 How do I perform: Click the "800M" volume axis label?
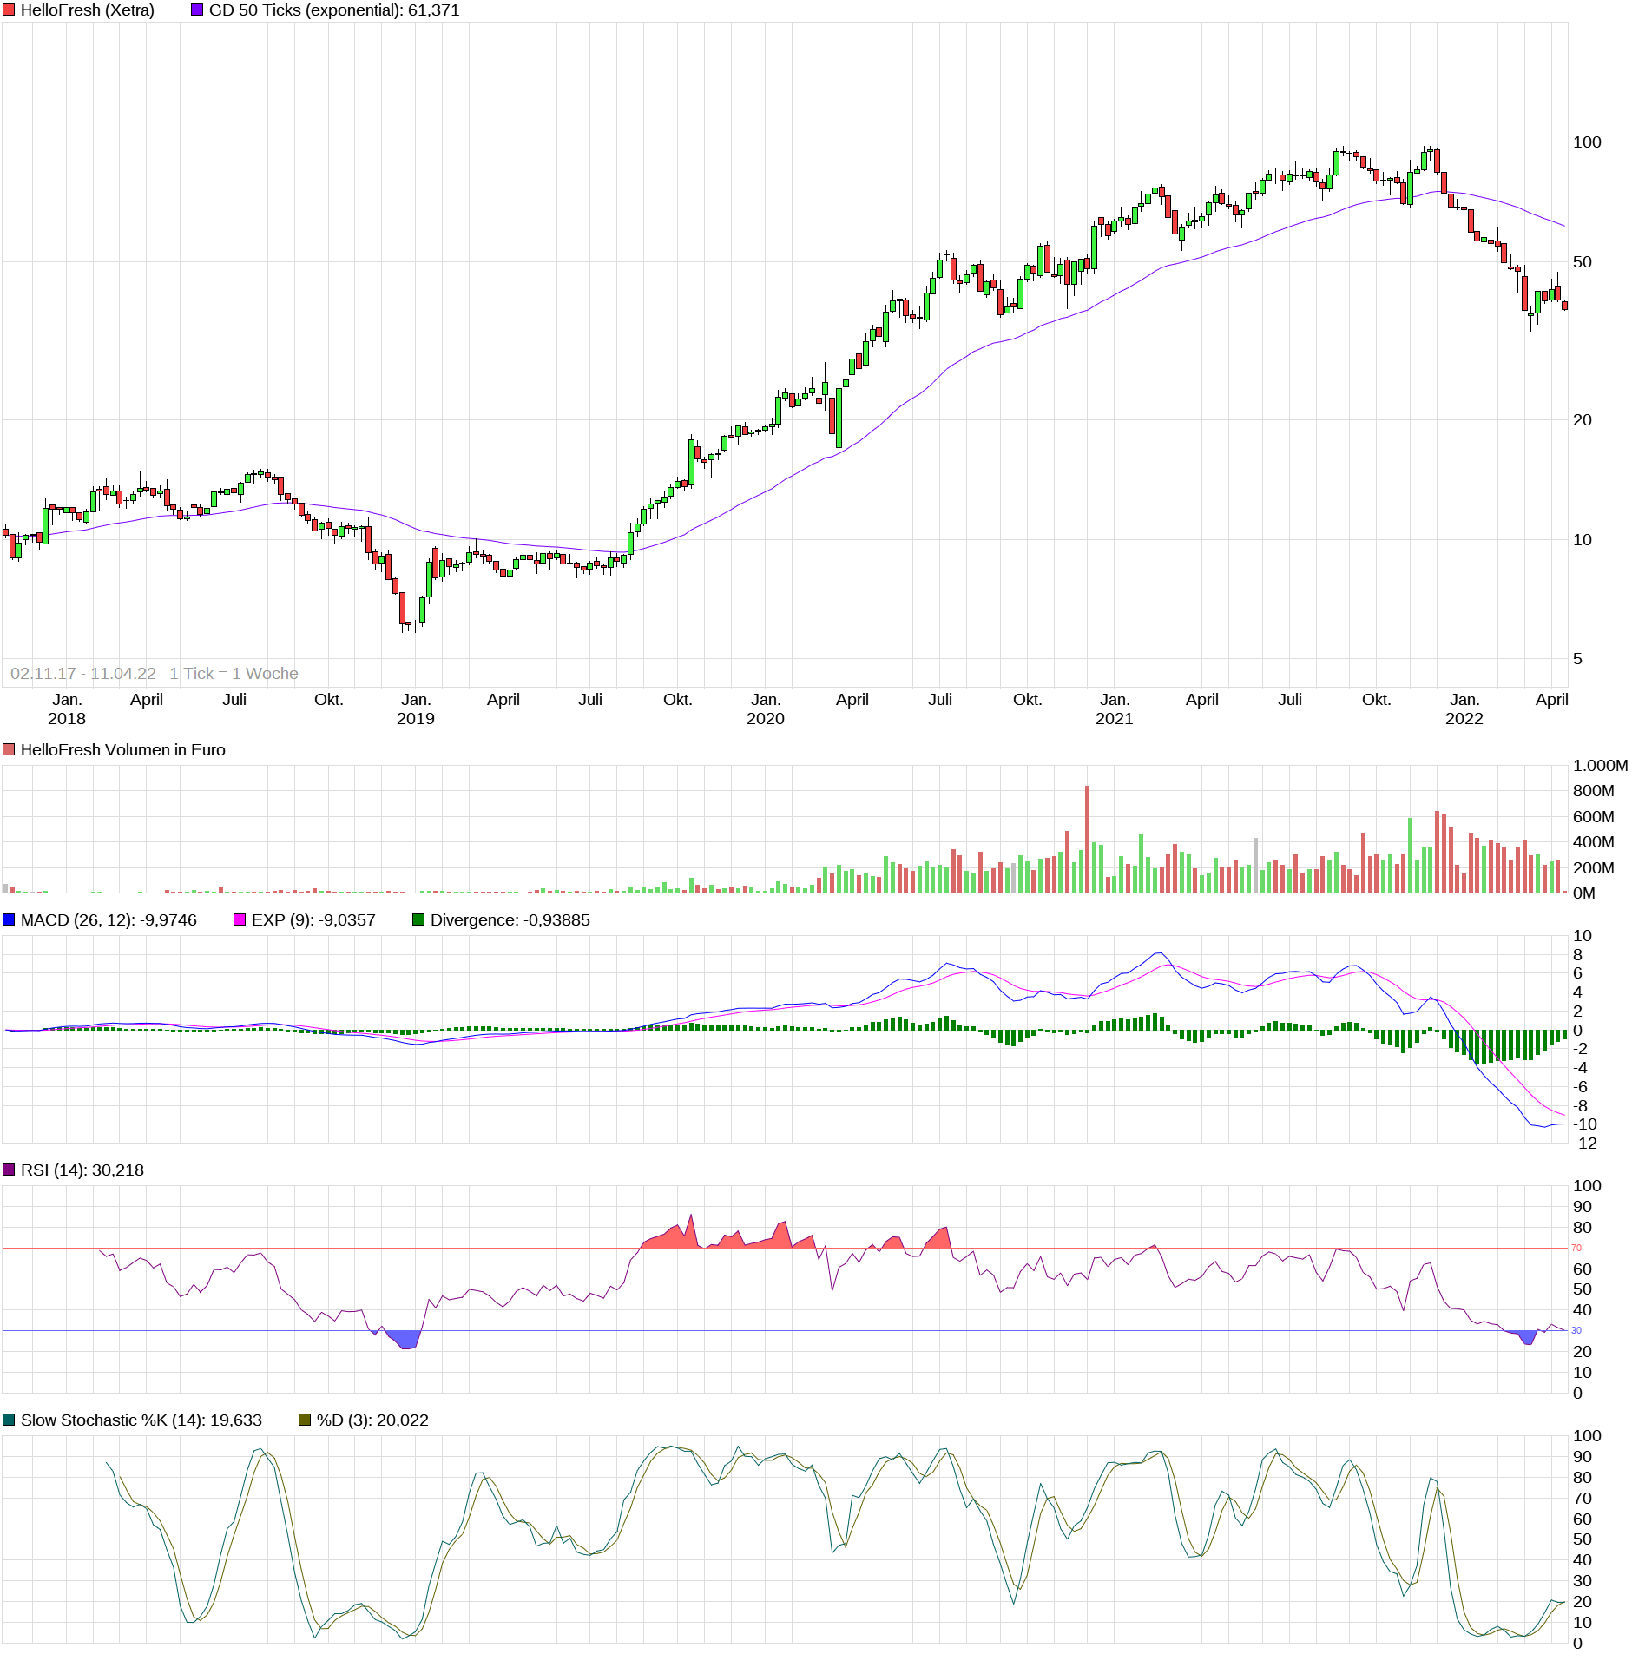[x=1594, y=791]
